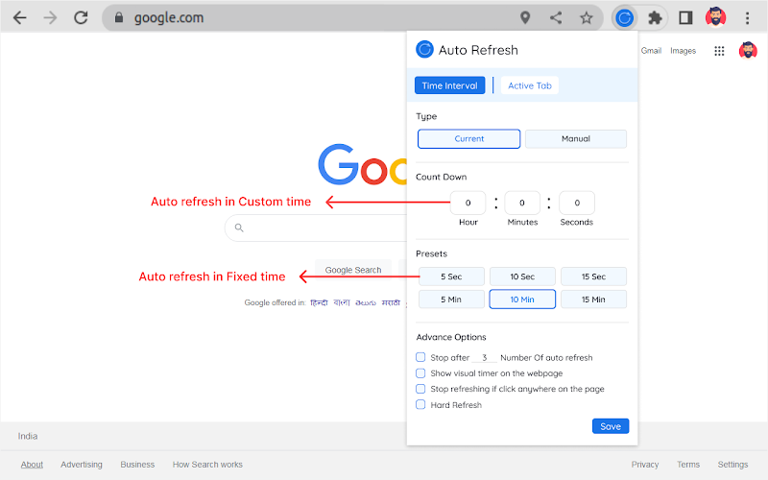Screen dimensions: 768x480
Task: Click the magnifier icon in Google search box
Action: 239,228
